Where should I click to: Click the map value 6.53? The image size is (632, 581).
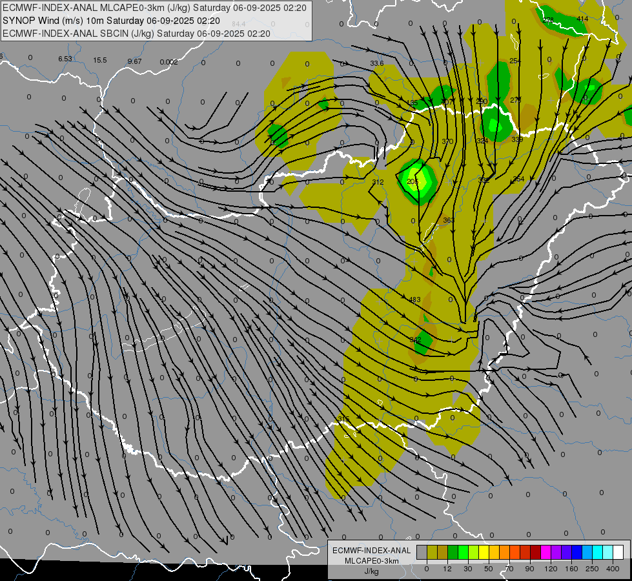pyautogui.click(x=65, y=59)
